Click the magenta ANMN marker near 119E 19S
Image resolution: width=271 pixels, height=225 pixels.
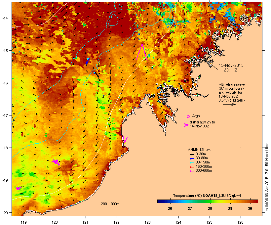(x=18, y=188)
